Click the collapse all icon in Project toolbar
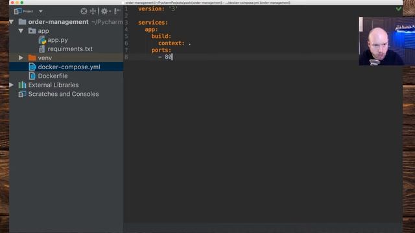Screen dimensions: 415x233 (x=93, y=11)
